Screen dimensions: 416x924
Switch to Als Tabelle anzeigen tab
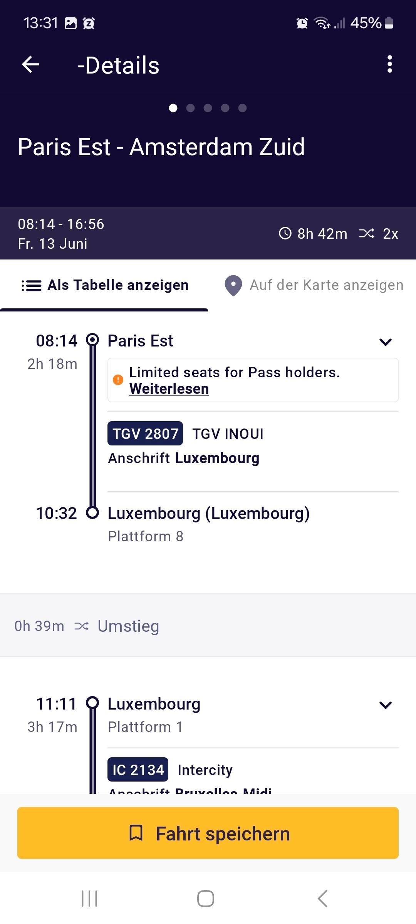click(x=104, y=285)
